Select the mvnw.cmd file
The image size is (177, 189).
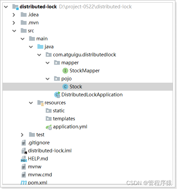click(x=40, y=175)
